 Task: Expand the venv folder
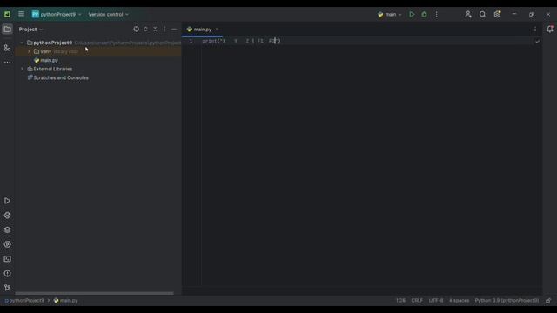pyautogui.click(x=29, y=51)
